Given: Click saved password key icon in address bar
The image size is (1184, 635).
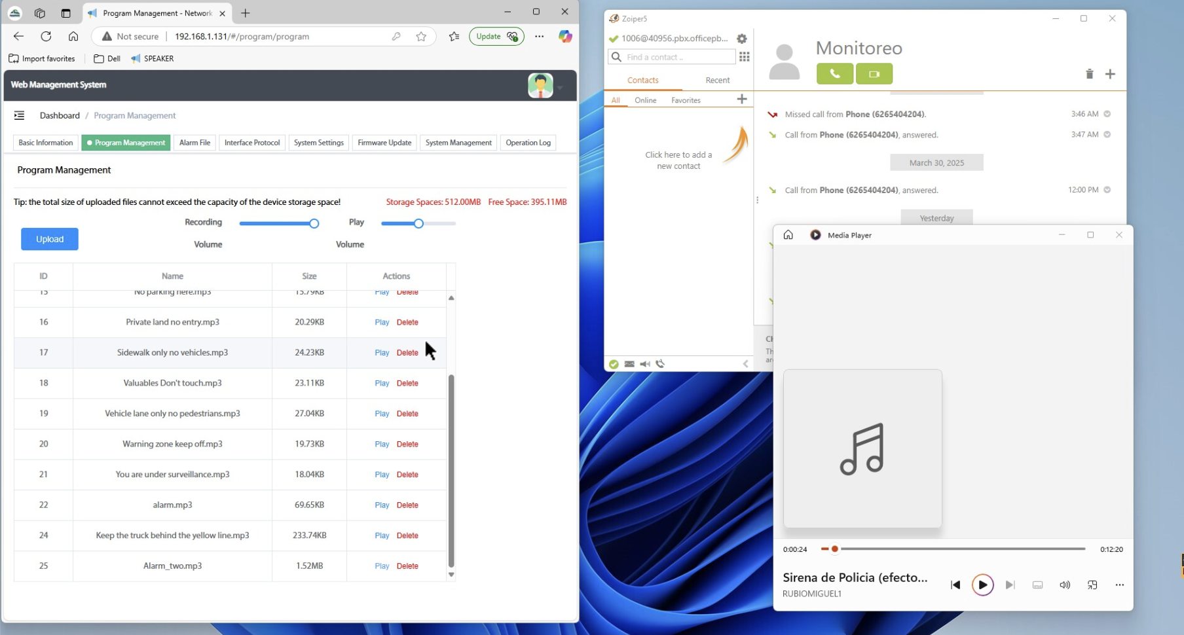Looking at the screenshot, I should [x=396, y=37].
